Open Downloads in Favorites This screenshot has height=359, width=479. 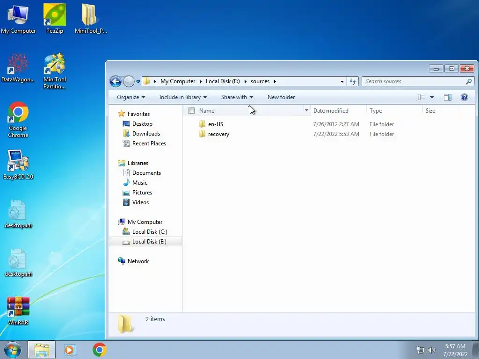tap(146, 133)
